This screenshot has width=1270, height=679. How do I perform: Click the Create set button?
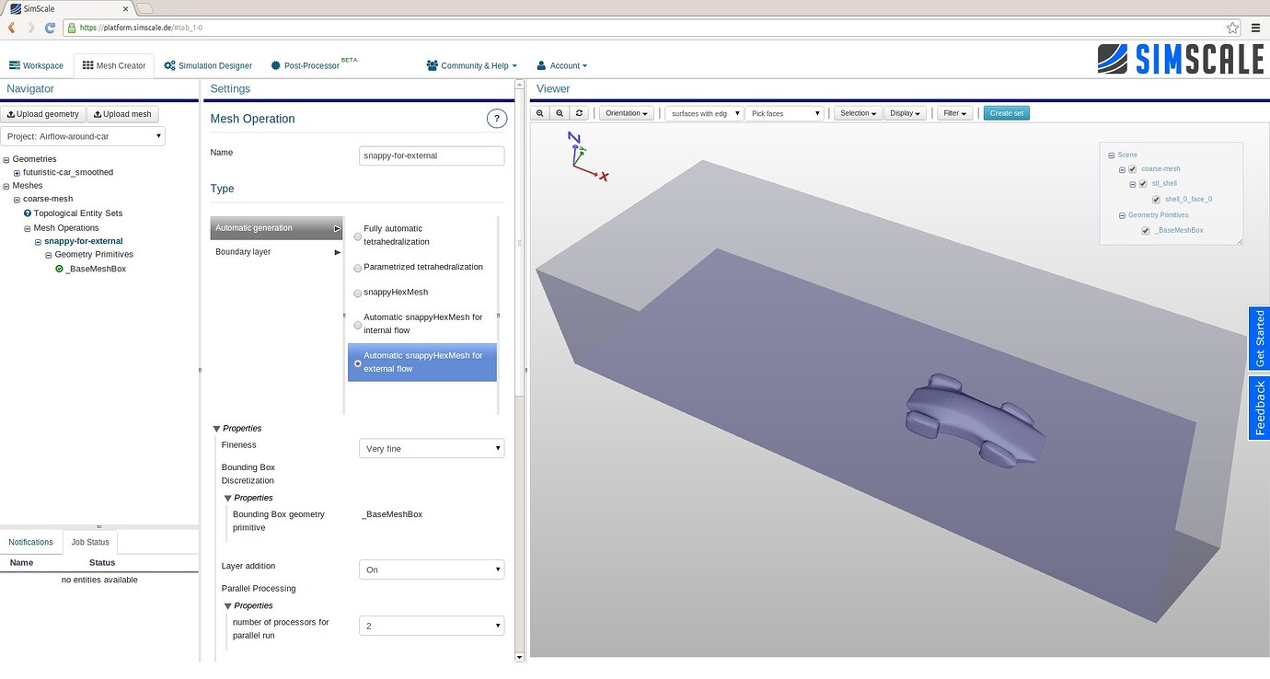[1006, 112]
